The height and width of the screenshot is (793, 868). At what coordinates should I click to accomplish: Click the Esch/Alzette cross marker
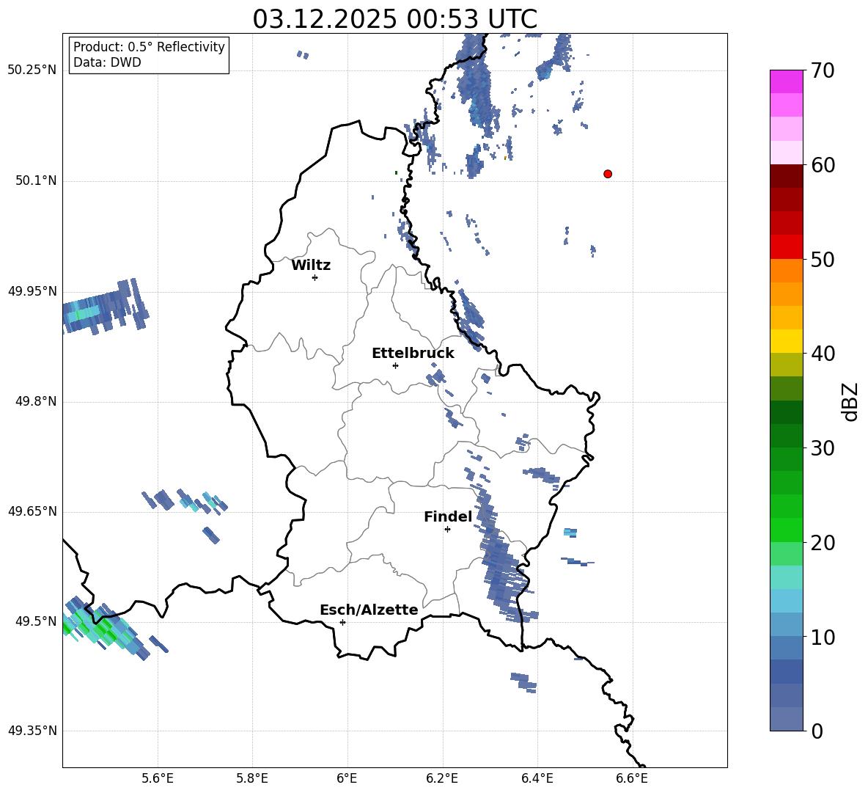tap(342, 622)
